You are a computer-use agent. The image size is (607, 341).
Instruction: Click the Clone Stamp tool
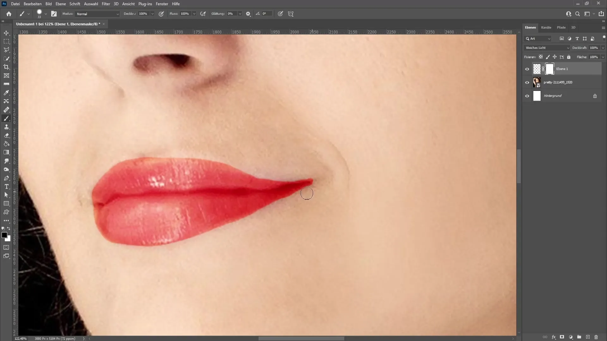coord(6,127)
